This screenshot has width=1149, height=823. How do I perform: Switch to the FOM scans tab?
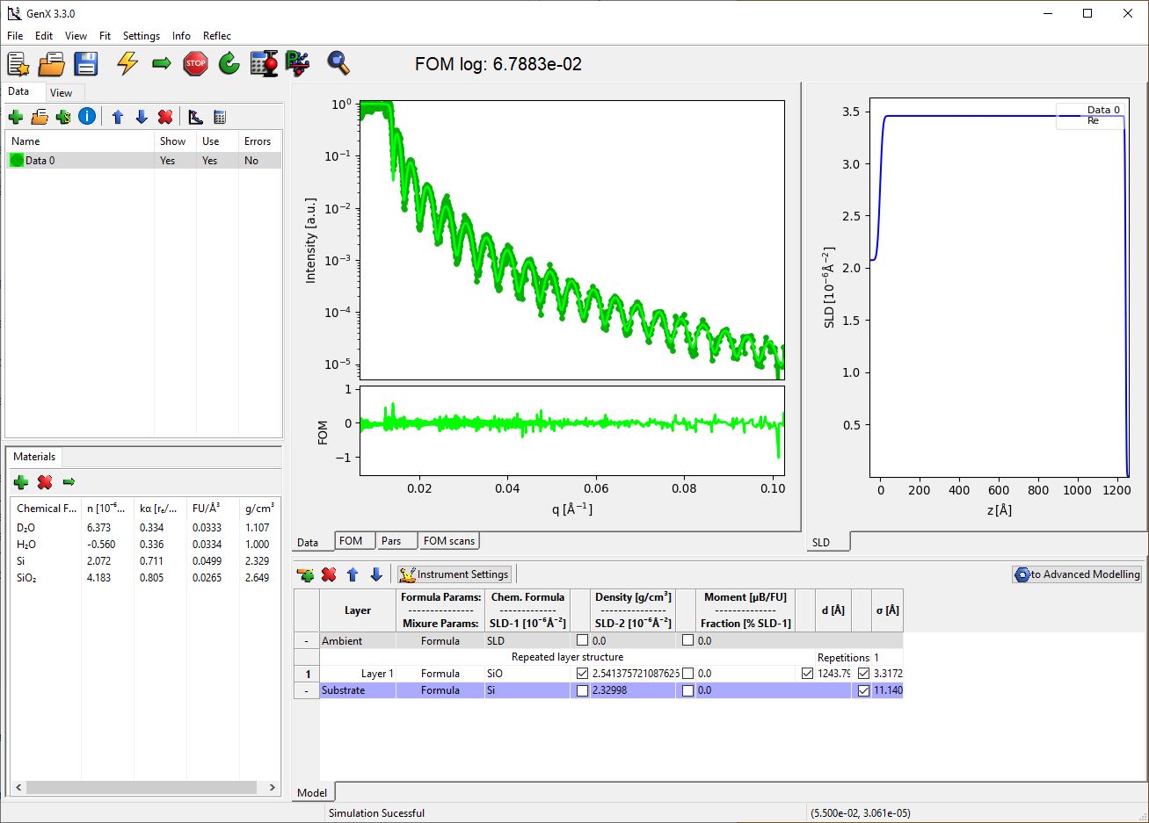coord(448,541)
